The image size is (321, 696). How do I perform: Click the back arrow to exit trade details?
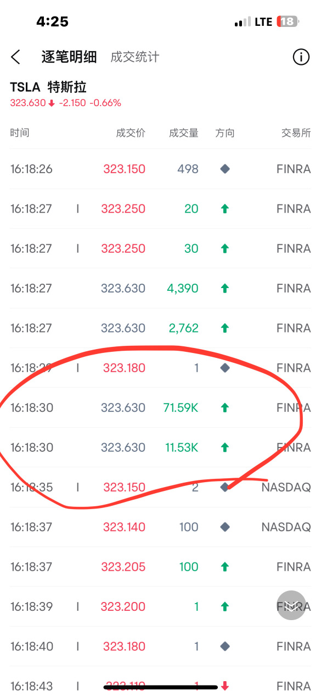(x=16, y=57)
